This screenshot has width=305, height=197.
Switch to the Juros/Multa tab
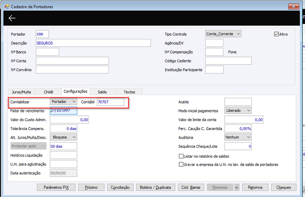(x=21, y=92)
